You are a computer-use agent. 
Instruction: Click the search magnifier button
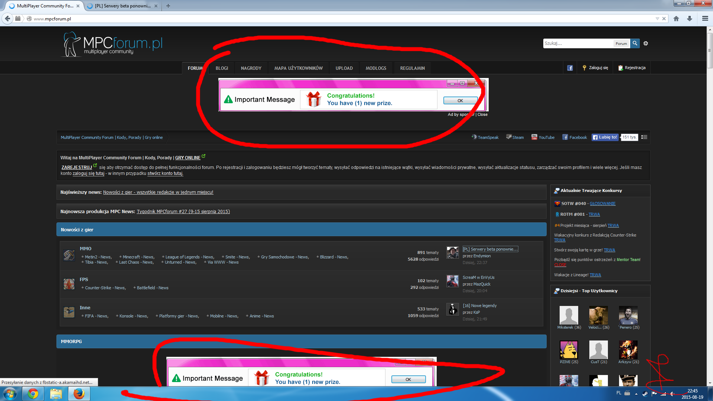(635, 43)
